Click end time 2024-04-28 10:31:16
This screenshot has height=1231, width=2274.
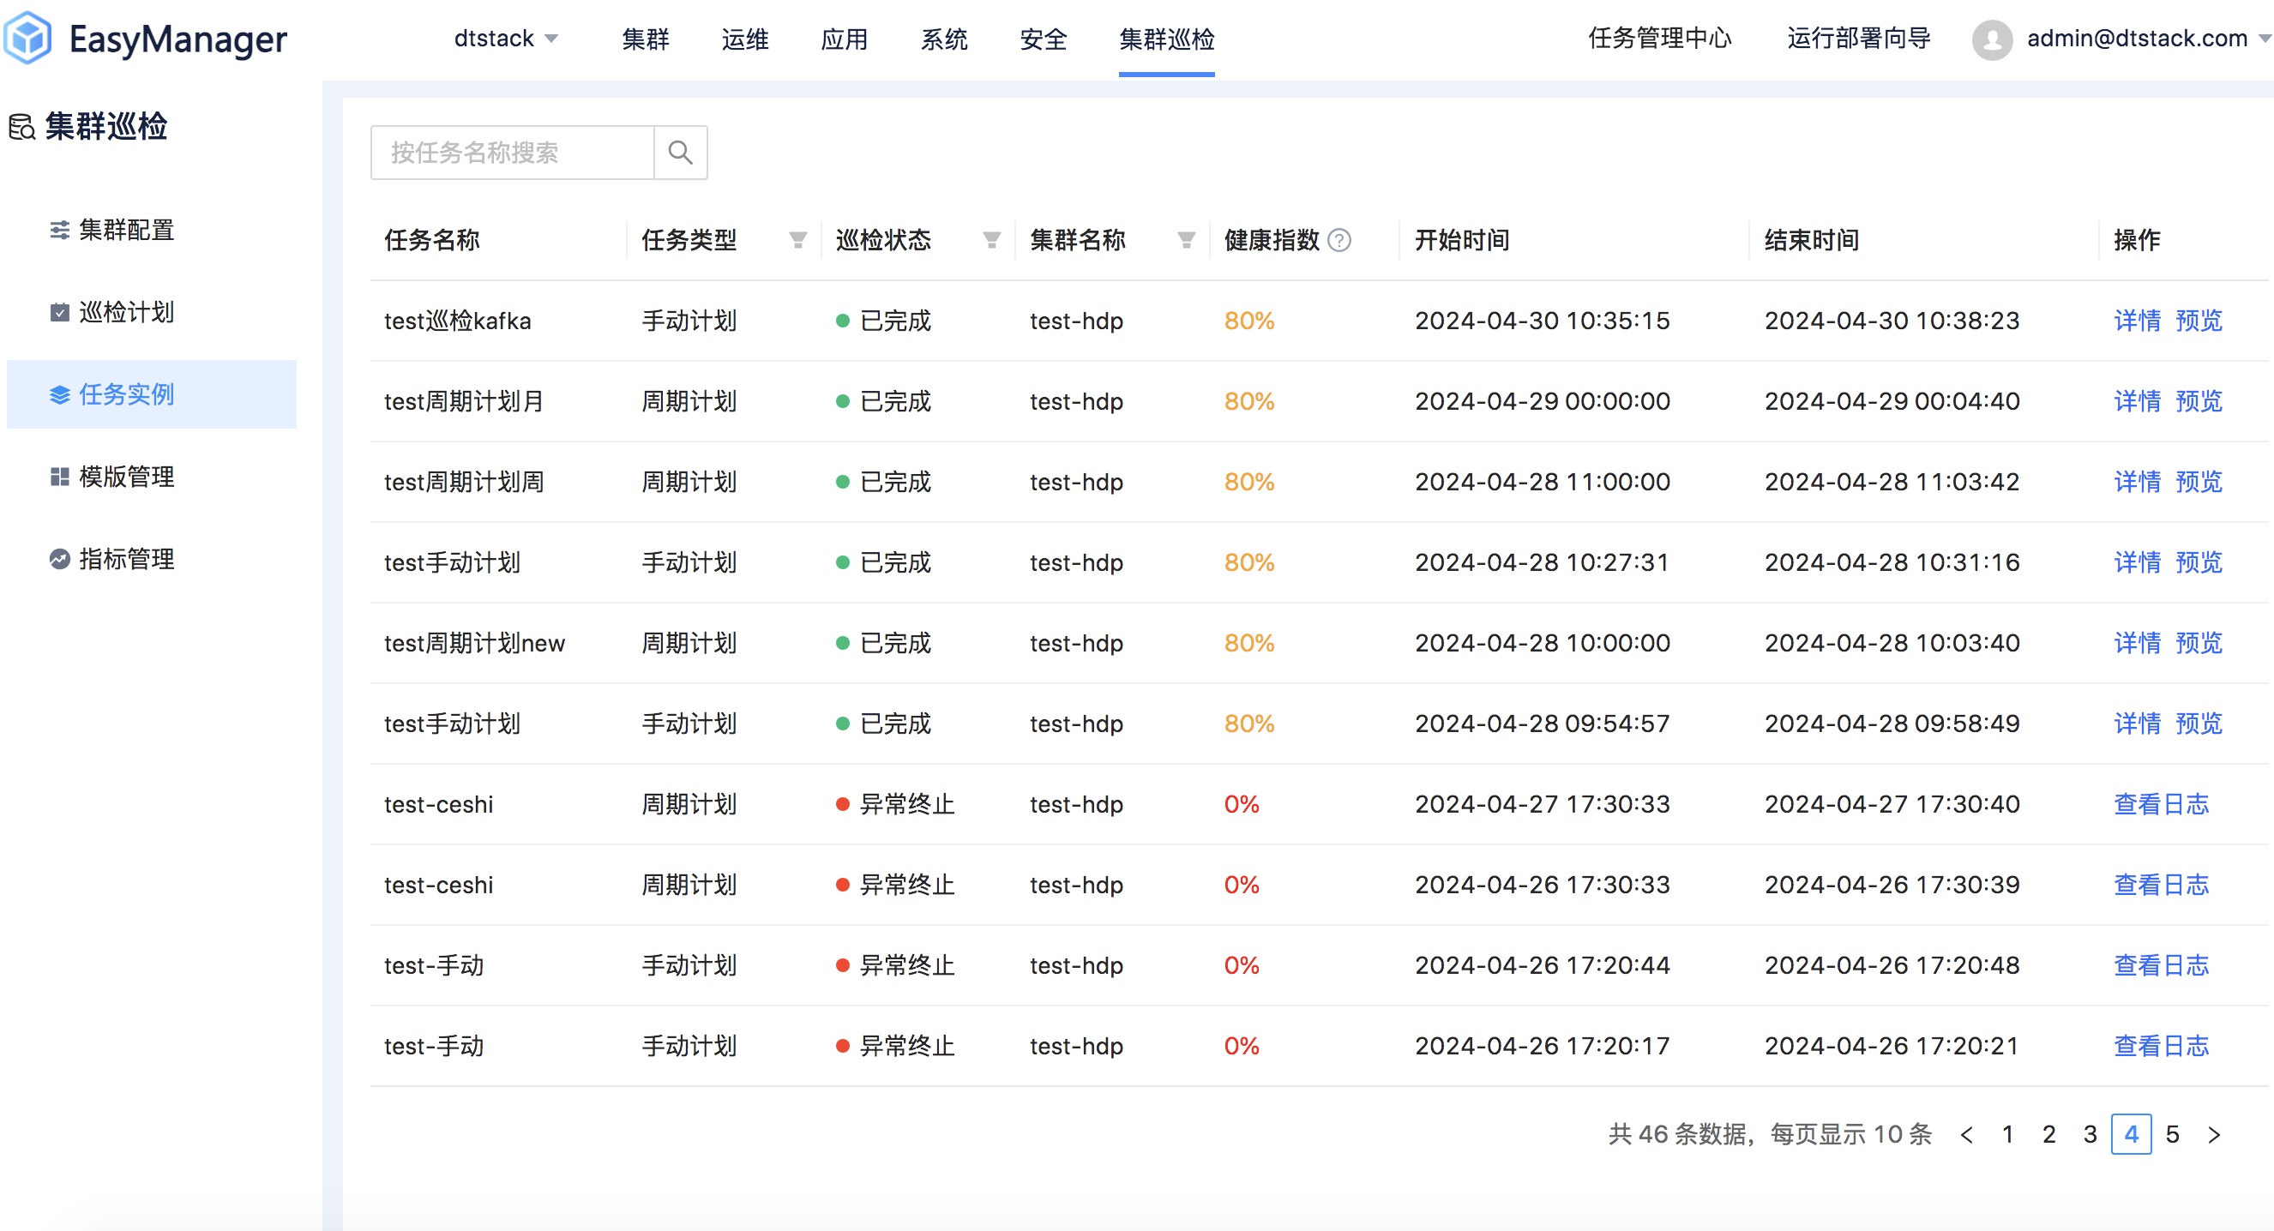click(x=1892, y=563)
